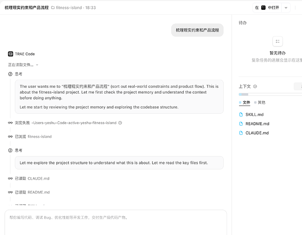Click glasses icon beside 已浏览 fitness-island
Viewport: 302px width, 235px height.
point(10,136)
